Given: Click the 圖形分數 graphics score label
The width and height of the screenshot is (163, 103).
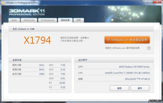Looking at the screenshot, I should coord(17,65).
